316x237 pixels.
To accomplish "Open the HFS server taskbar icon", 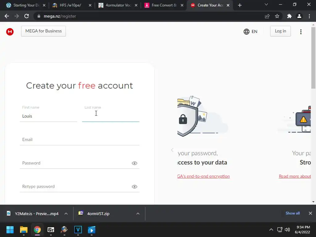I will pyautogui.click(x=64, y=230).
